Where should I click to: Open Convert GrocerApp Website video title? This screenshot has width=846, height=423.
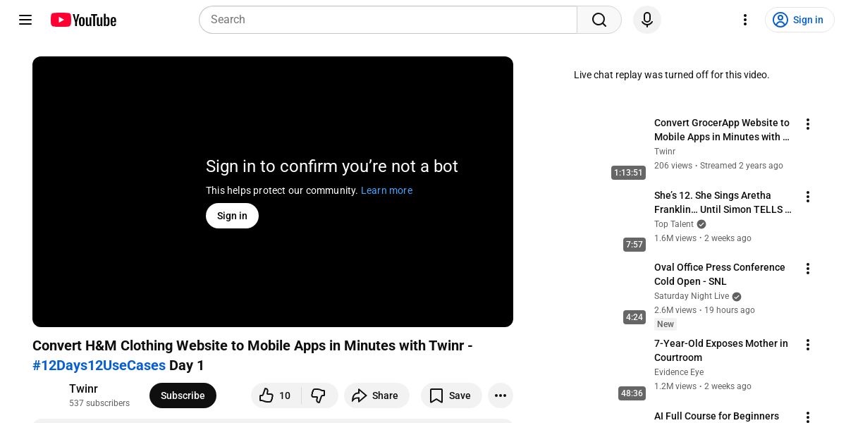(x=722, y=130)
